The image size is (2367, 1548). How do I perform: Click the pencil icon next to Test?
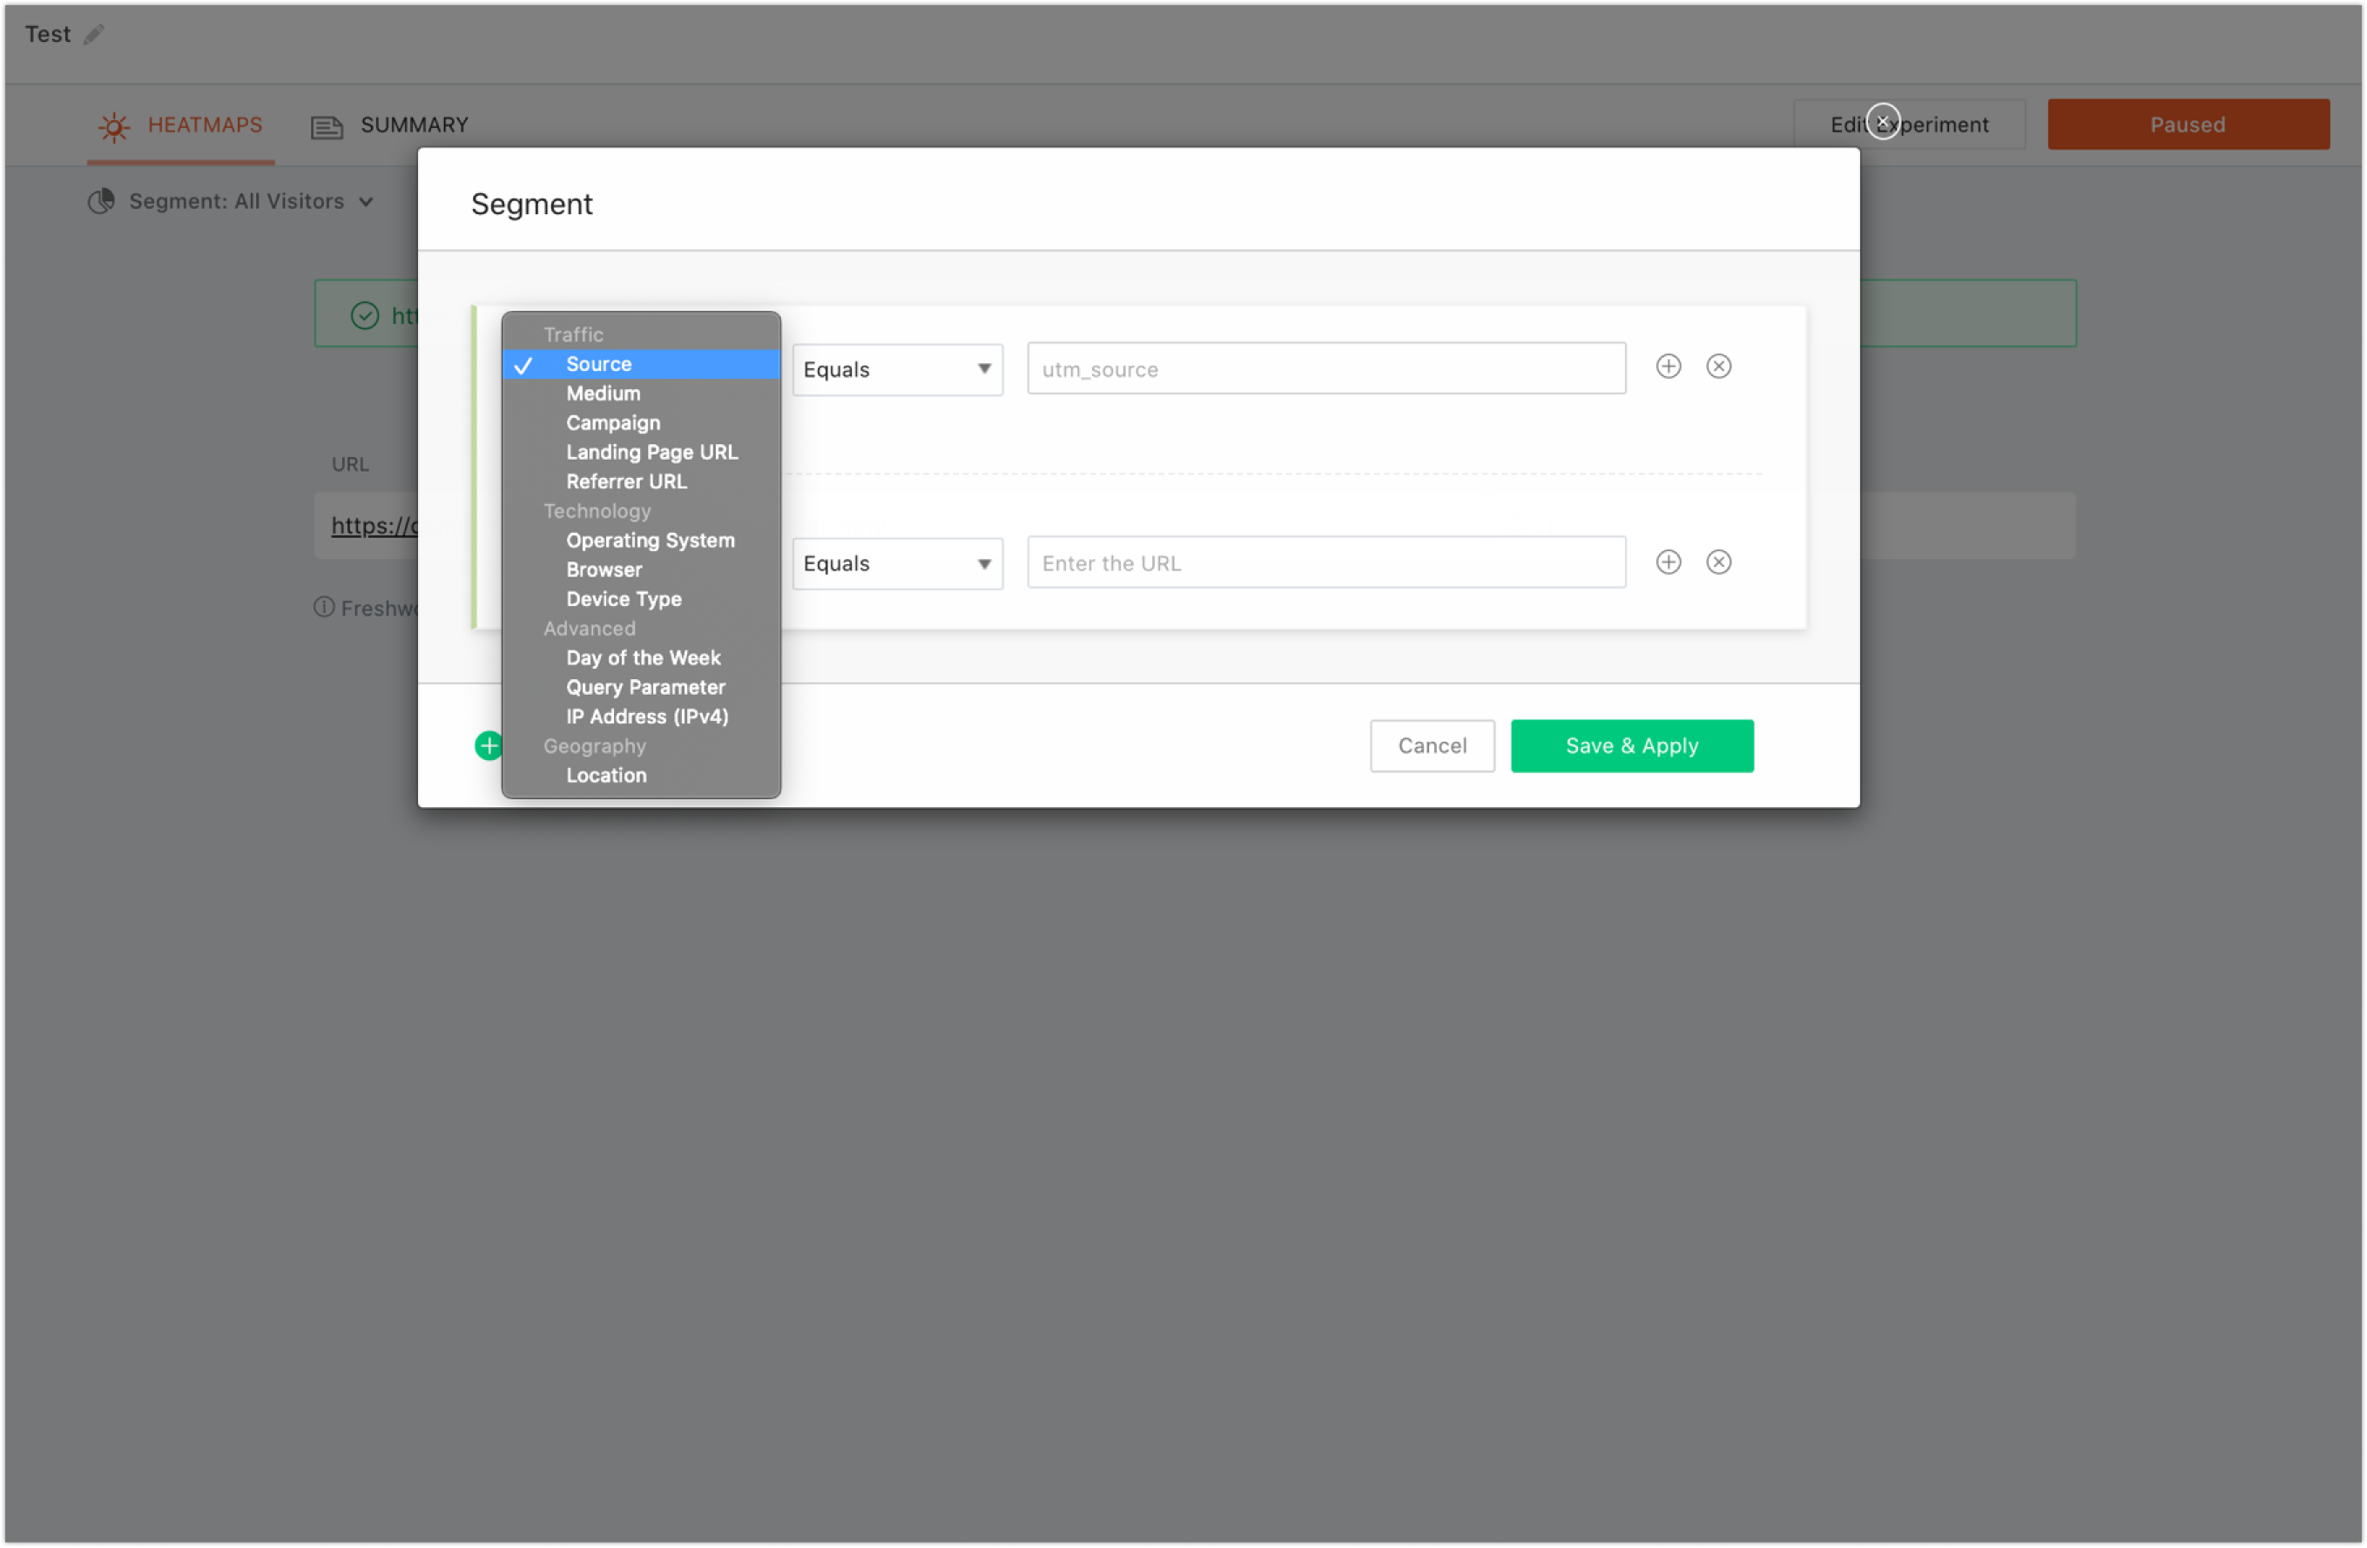93,35
